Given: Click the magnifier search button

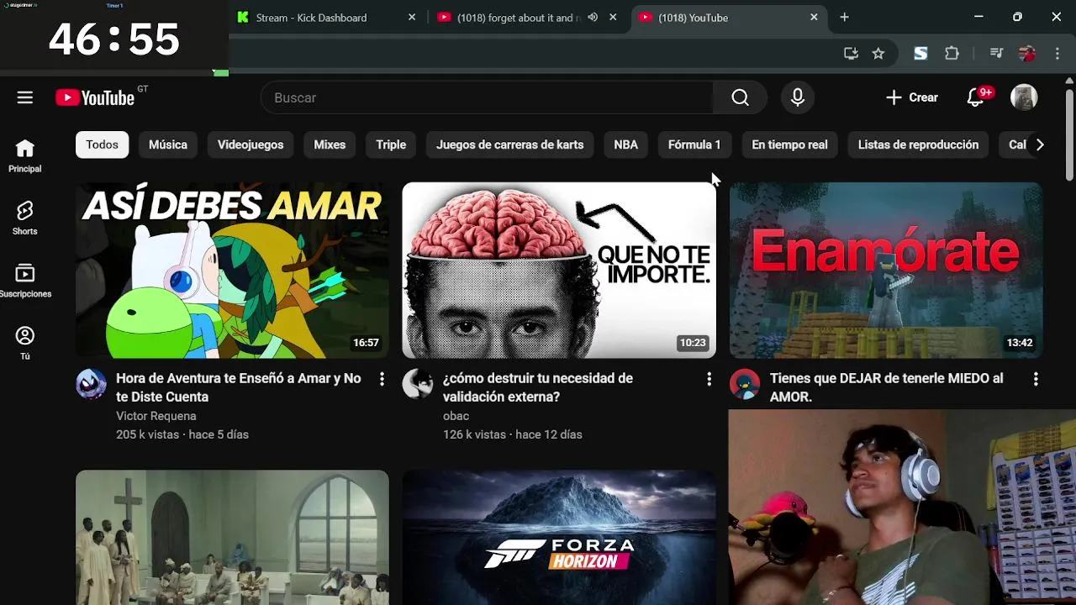Looking at the screenshot, I should [740, 97].
